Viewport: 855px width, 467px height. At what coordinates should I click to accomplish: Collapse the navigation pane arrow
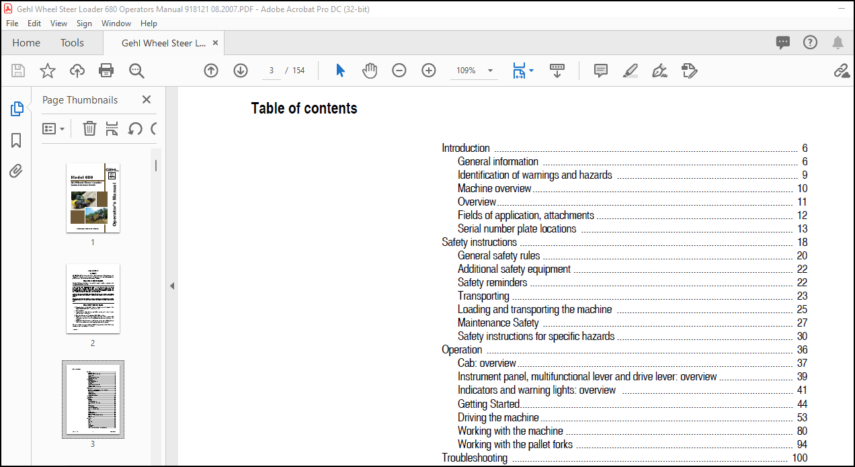[x=171, y=286]
